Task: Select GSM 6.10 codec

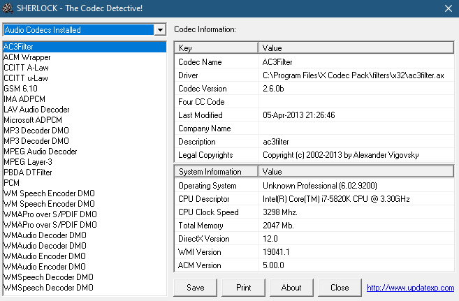Action: (85, 89)
